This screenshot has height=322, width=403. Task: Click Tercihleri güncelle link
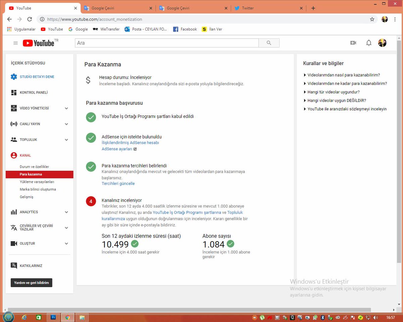point(118,183)
